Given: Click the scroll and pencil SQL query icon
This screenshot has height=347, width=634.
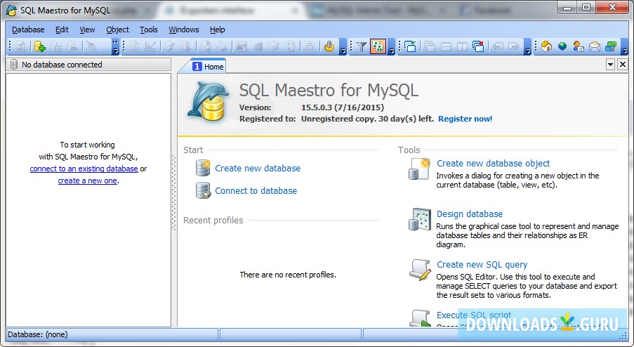Looking at the screenshot, I should coord(420,270).
